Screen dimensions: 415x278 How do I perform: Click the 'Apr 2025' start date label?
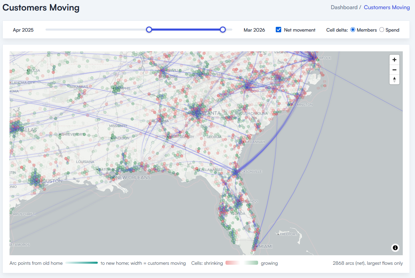tap(23, 30)
